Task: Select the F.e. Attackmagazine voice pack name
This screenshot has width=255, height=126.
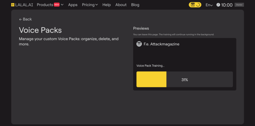Action: [x=162, y=44]
